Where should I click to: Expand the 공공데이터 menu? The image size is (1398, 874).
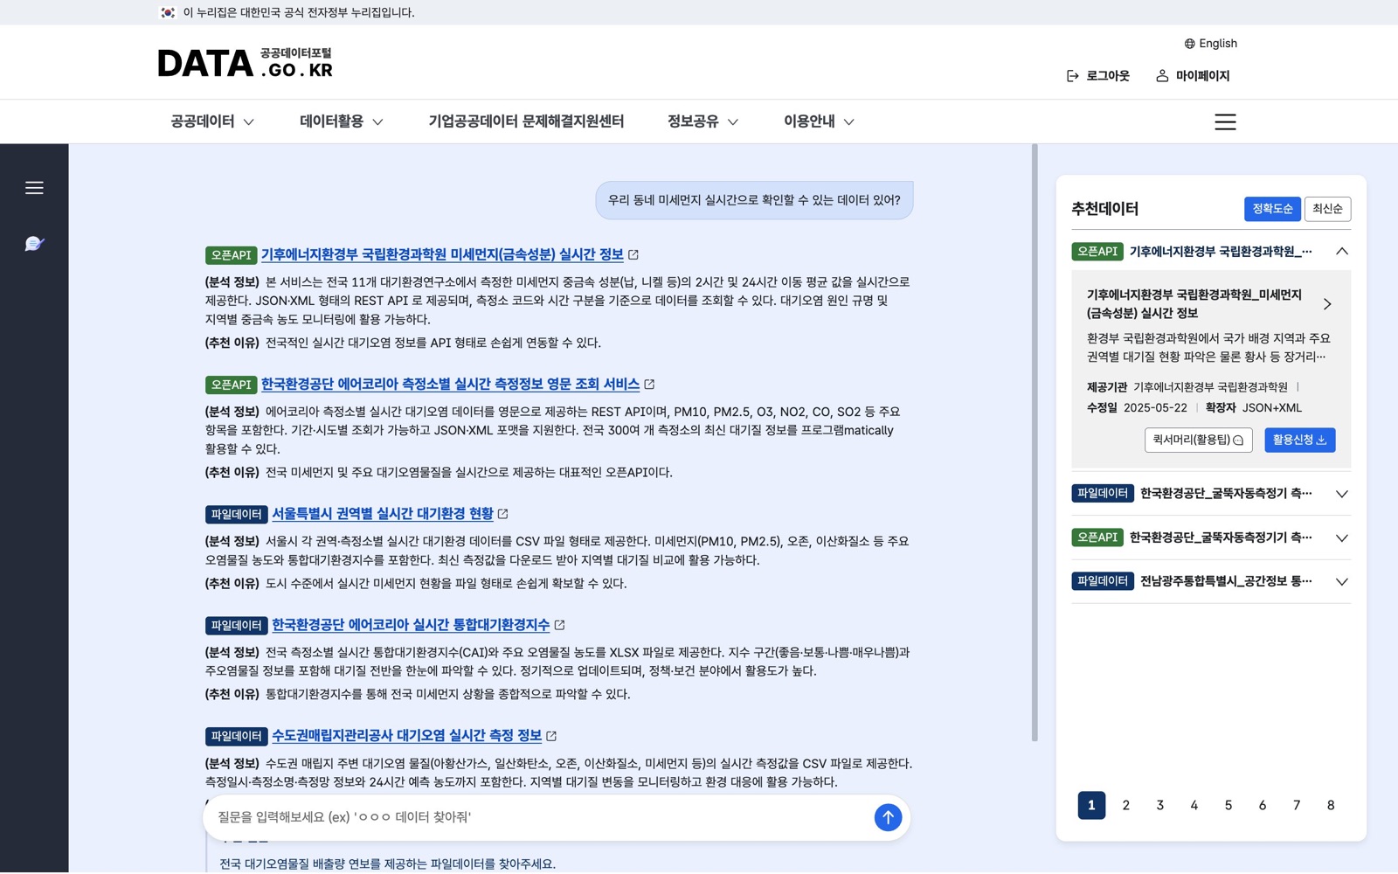pyautogui.click(x=212, y=121)
